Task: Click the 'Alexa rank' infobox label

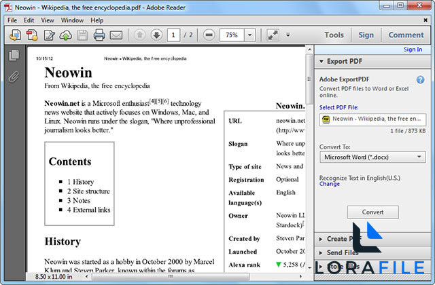Action: (244, 265)
